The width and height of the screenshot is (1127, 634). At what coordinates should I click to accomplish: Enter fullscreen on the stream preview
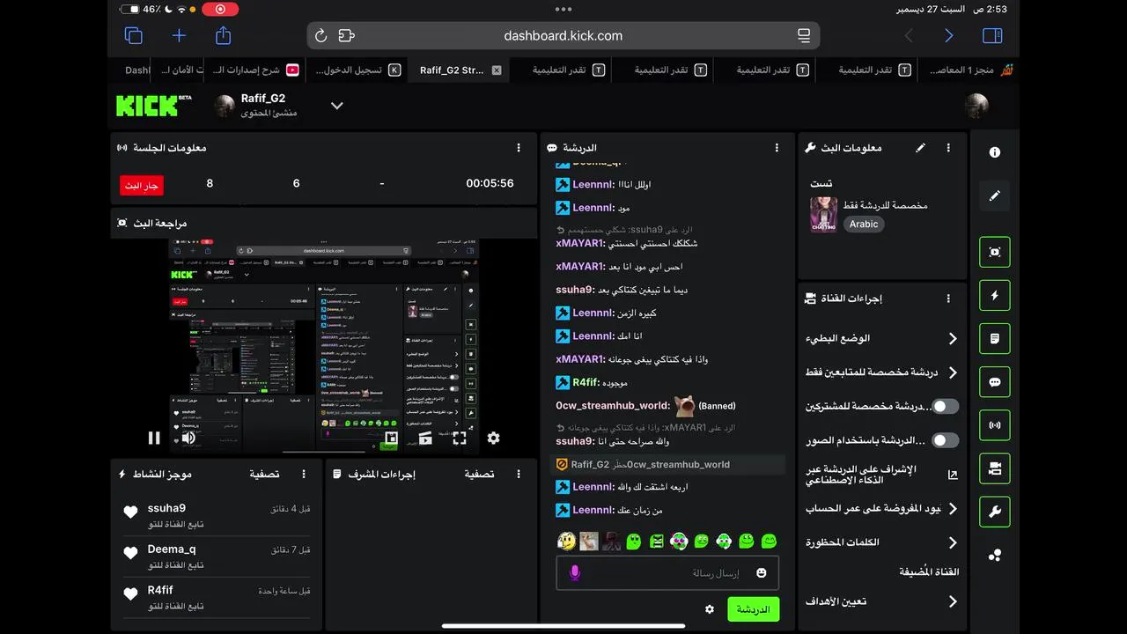(460, 438)
